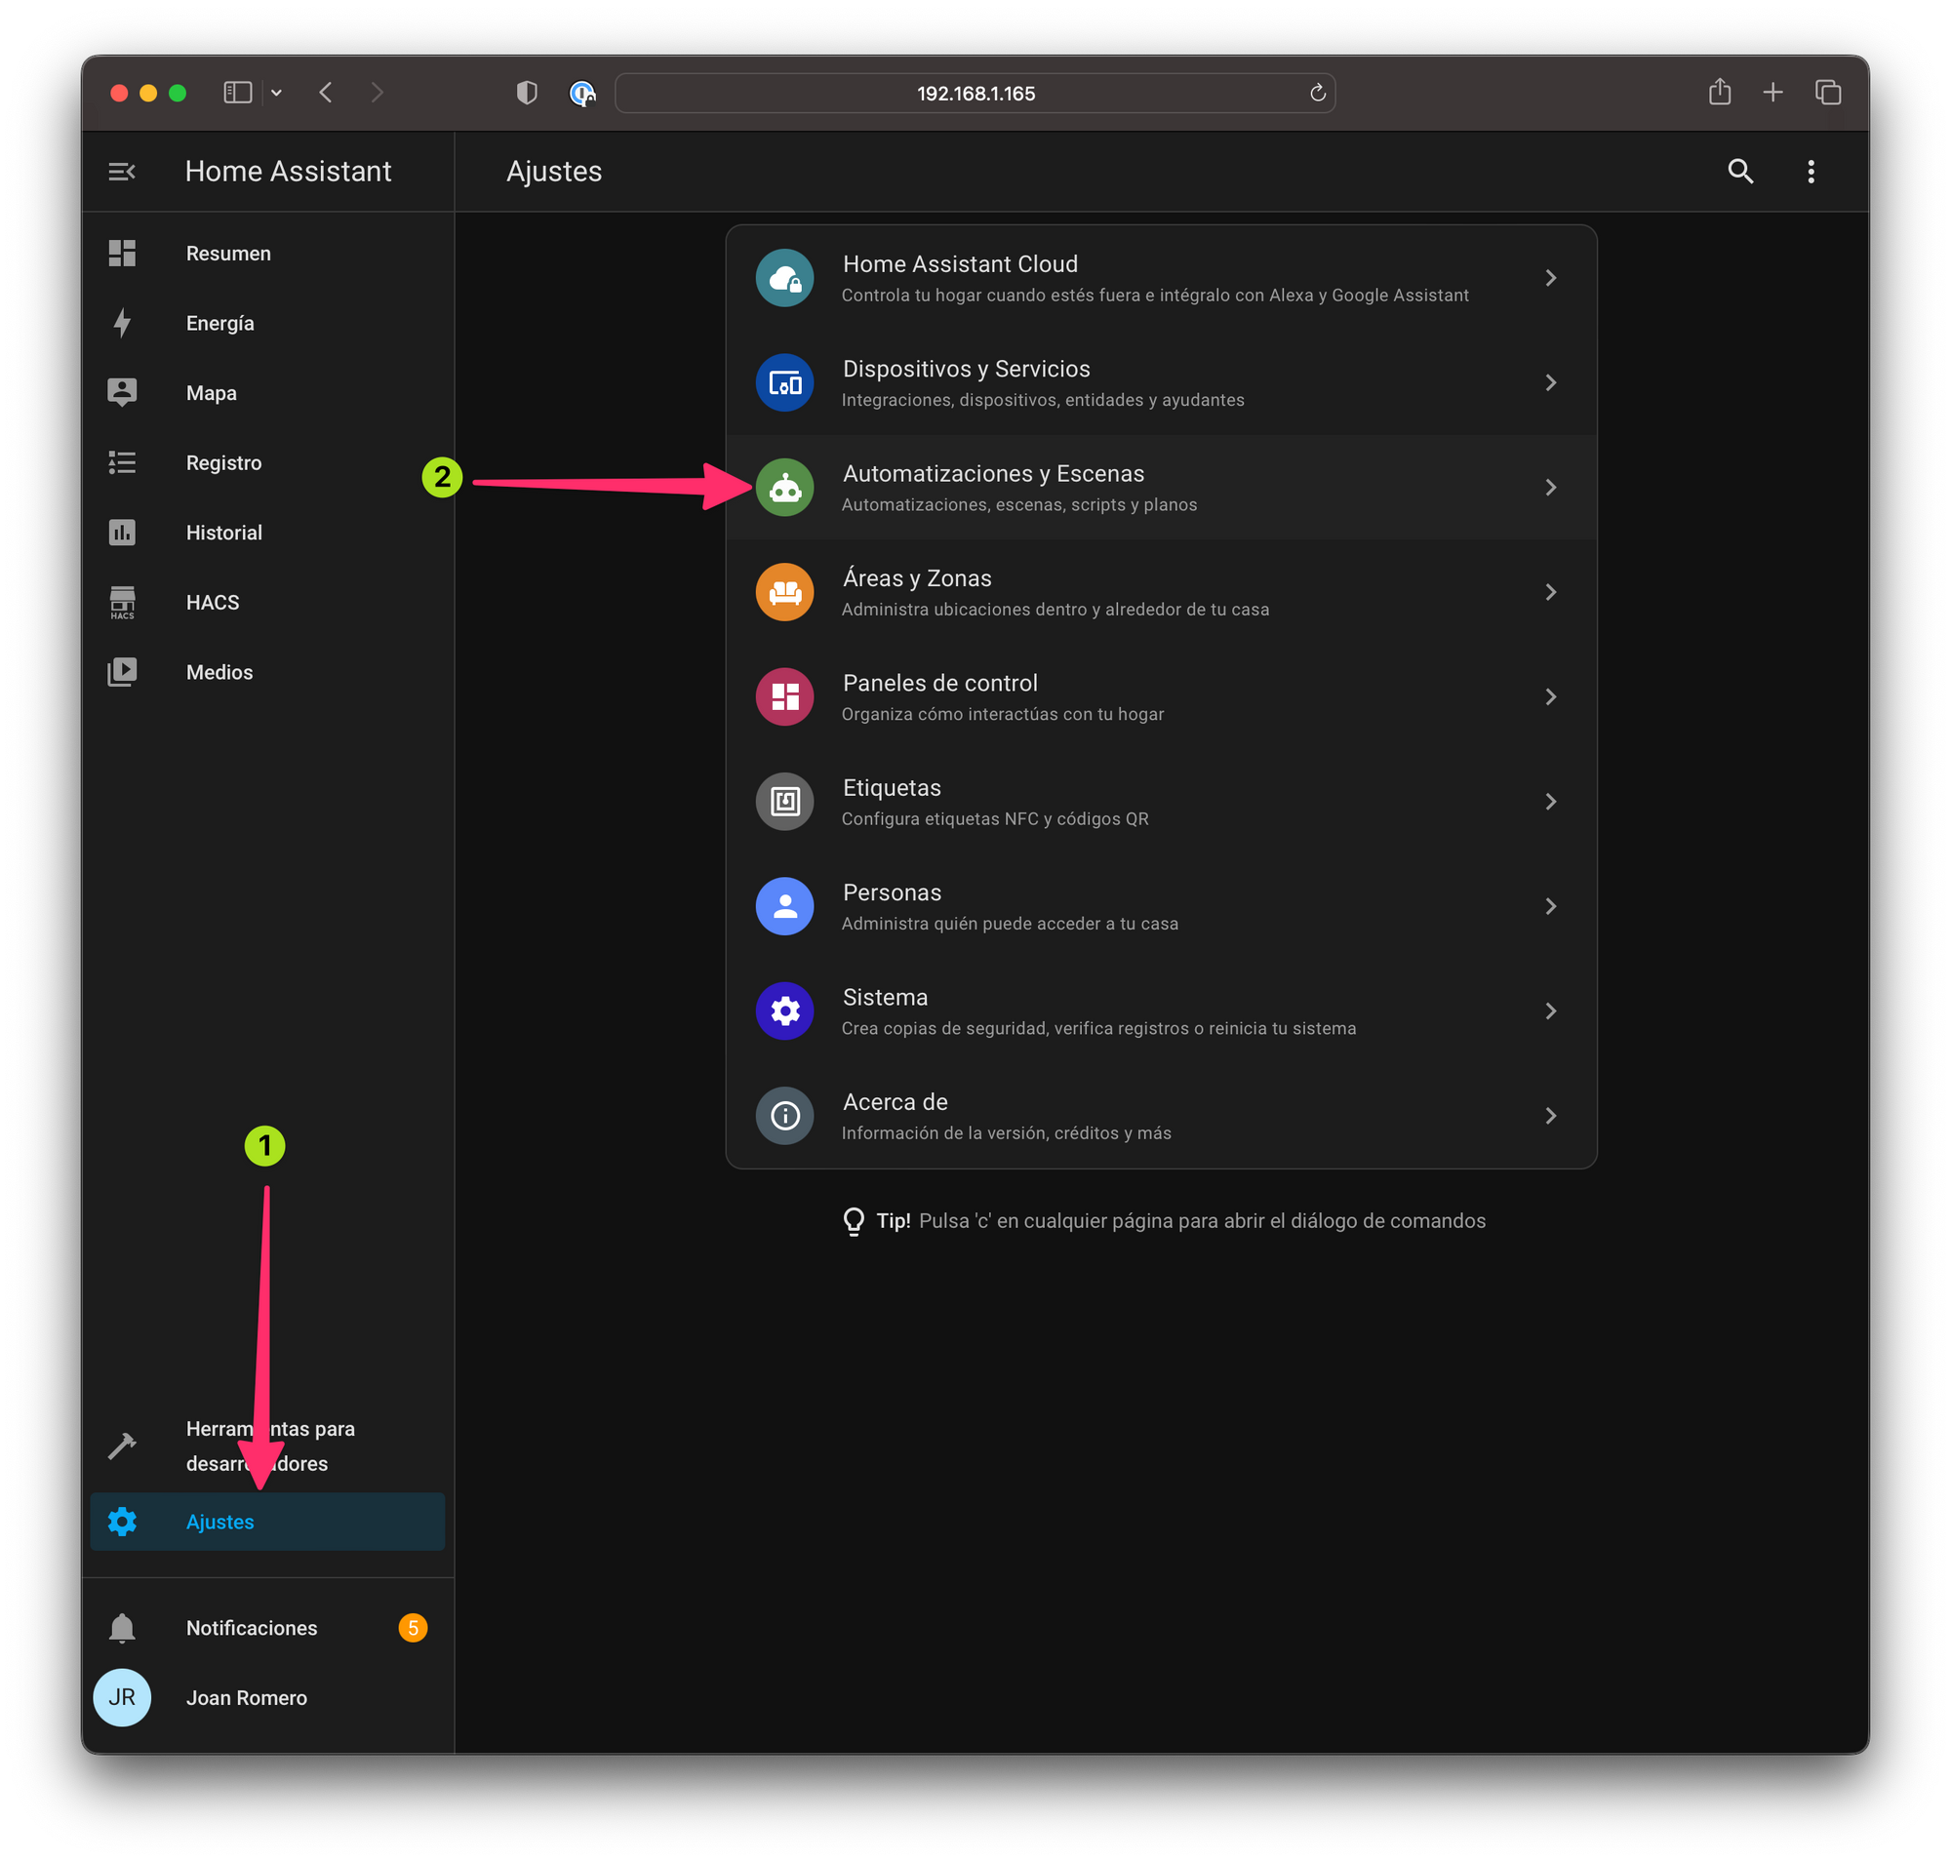Open developer tools hammer icon
This screenshot has height=1862, width=1951.
point(122,1446)
